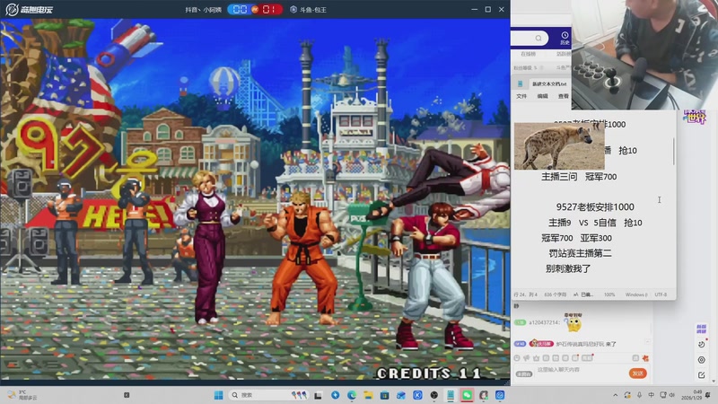Image resolution: width=718 pixels, height=404 pixels.
Task: Click the crown icon in chat toolbar
Action: point(536,358)
